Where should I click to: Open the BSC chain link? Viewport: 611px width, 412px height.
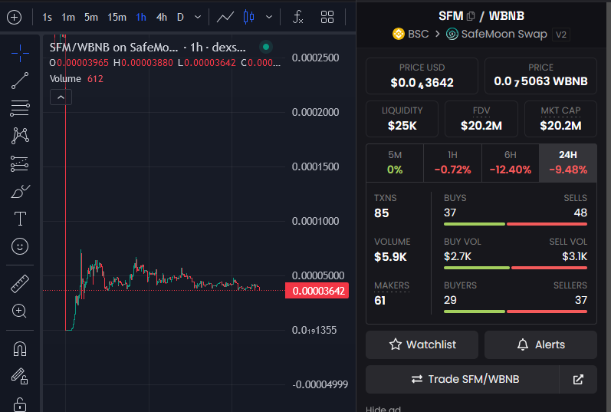pos(418,34)
